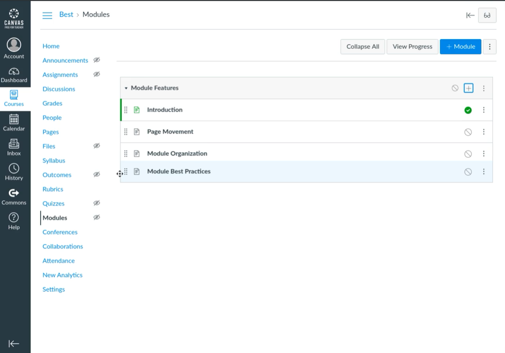The image size is (505, 353).
Task: Open Grades in course navigation
Action: click(52, 103)
